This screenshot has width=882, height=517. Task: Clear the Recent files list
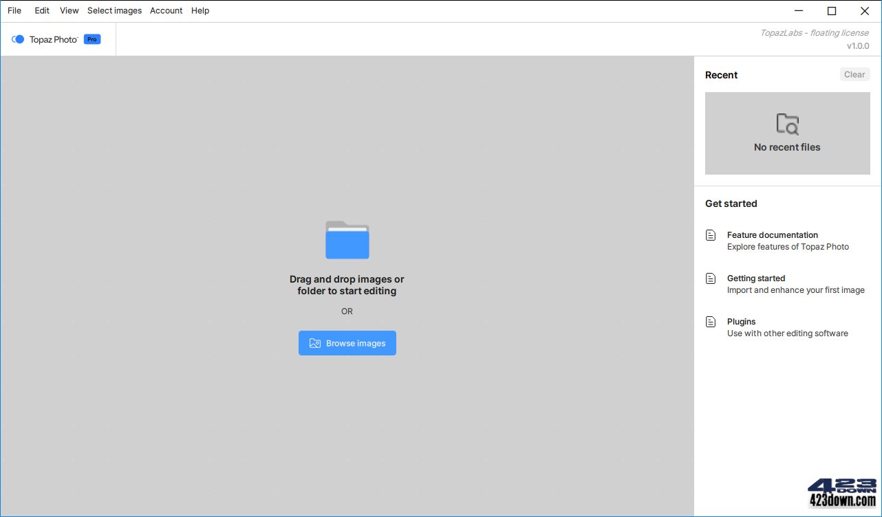pos(854,74)
